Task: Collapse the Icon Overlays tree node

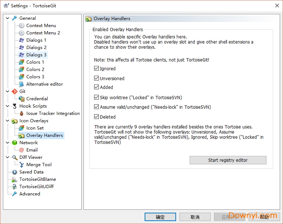Action: pos(8,120)
